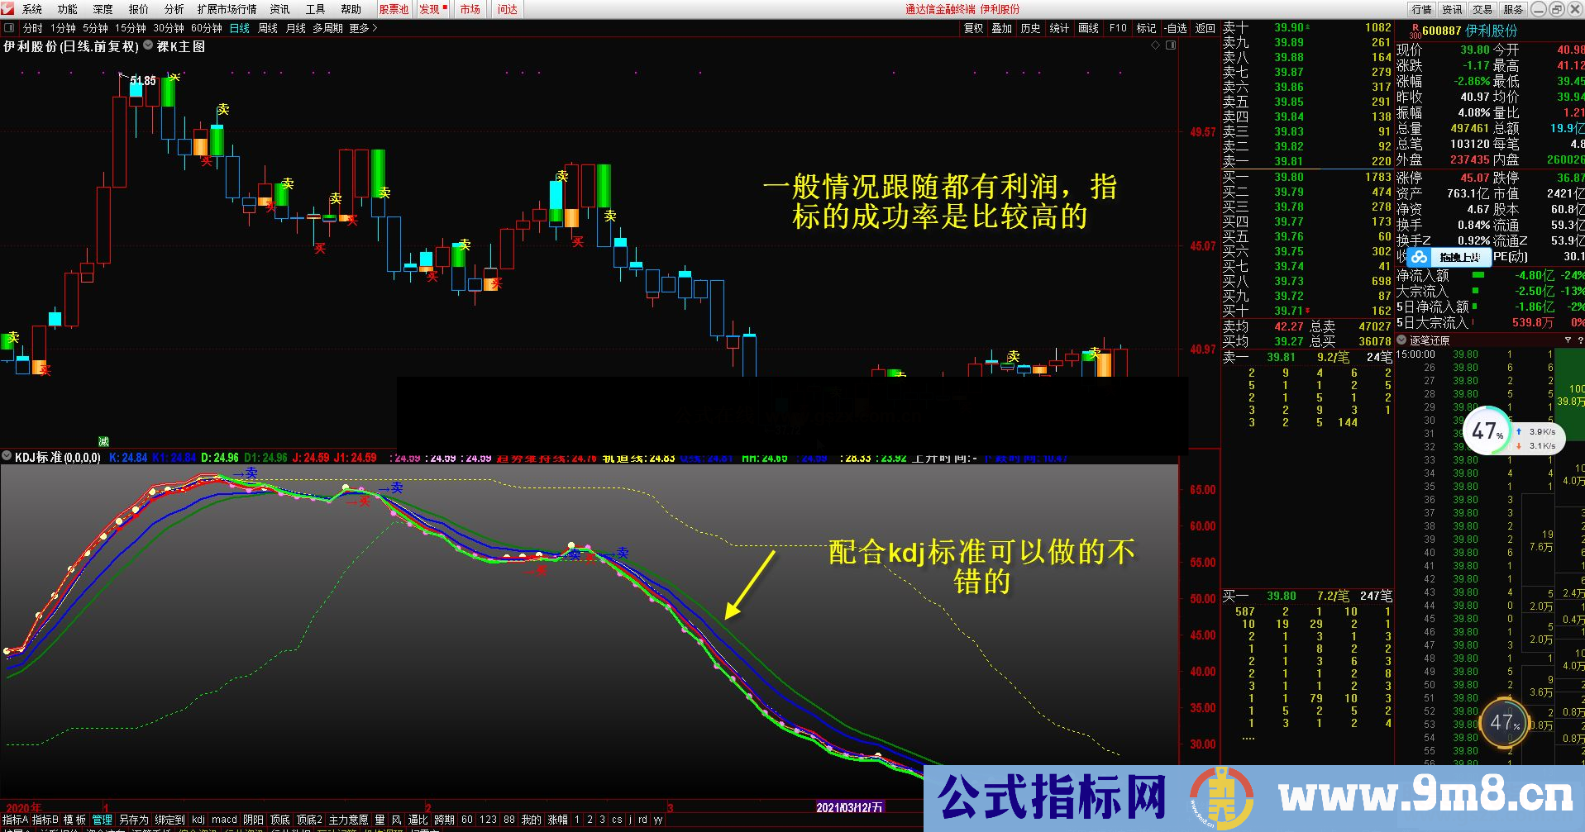Activate the 叠加 overlay function

[x=1000, y=27]
